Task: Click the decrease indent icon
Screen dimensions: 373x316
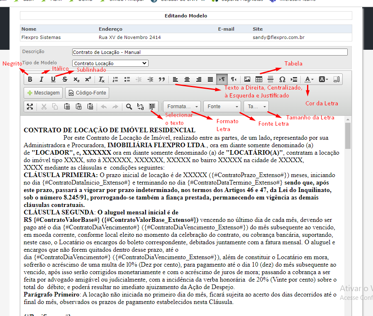Action: coord(139,80)
